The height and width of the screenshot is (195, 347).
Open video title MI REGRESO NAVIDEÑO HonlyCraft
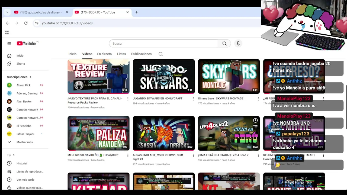[93, 155]
